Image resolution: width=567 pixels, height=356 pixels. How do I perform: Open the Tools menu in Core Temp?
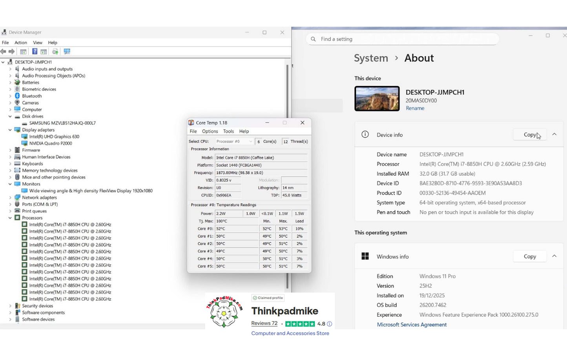pyautogui.click(x=228, y=131)
